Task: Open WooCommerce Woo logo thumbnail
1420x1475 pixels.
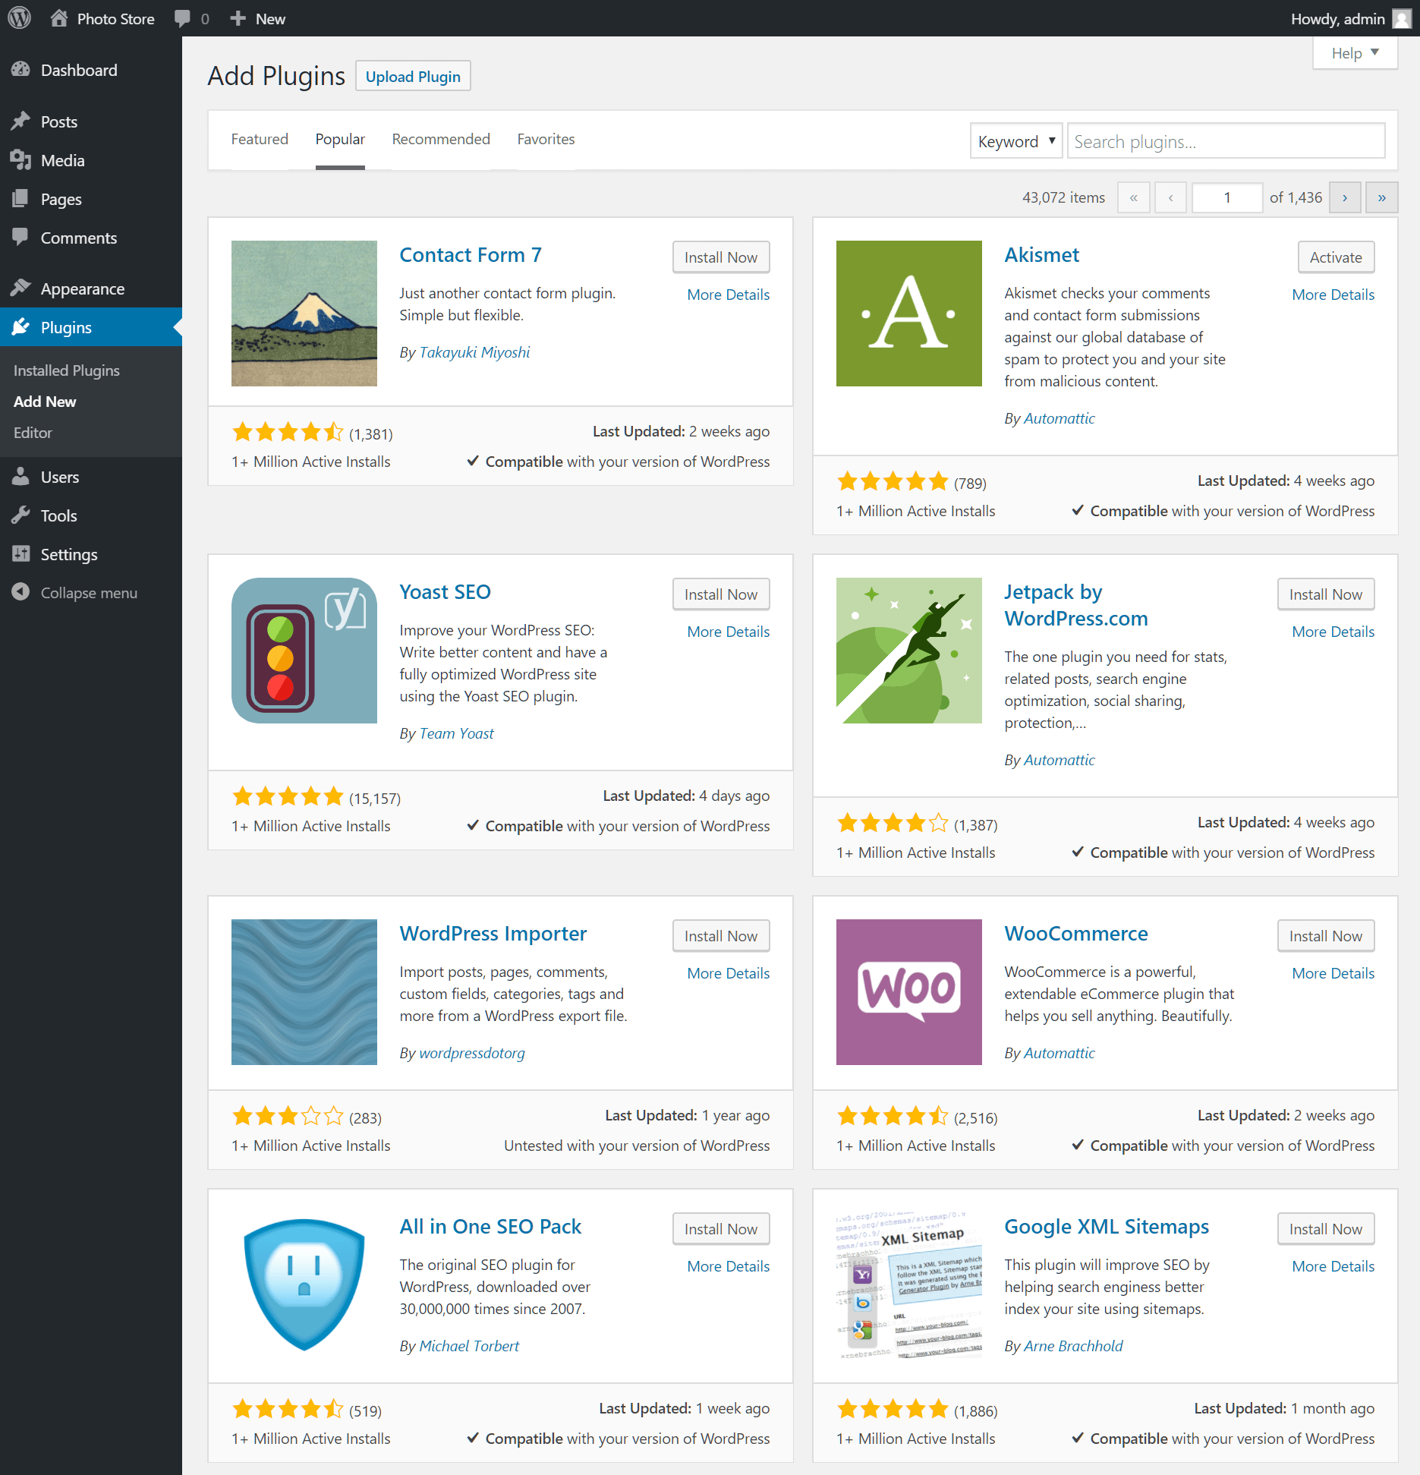Action: pyautogui.click(x=909, y=992)
